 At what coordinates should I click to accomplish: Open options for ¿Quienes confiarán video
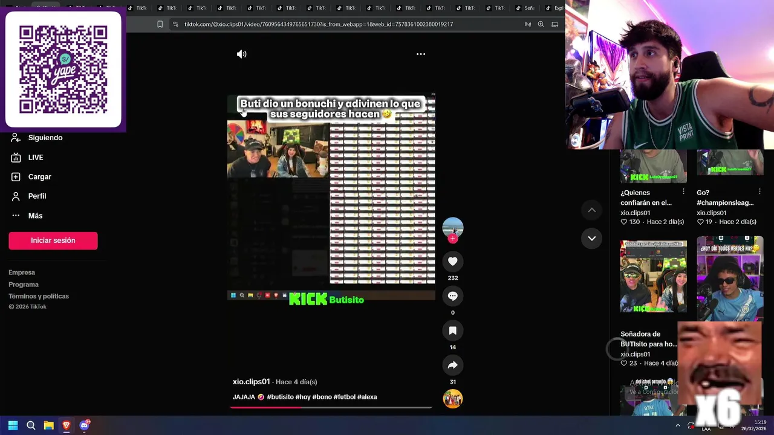pos(683,192)
